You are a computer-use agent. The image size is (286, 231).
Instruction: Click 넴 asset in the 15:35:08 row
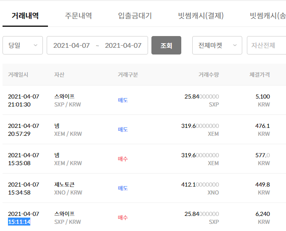pyautogui.click(x=57, y=155)
